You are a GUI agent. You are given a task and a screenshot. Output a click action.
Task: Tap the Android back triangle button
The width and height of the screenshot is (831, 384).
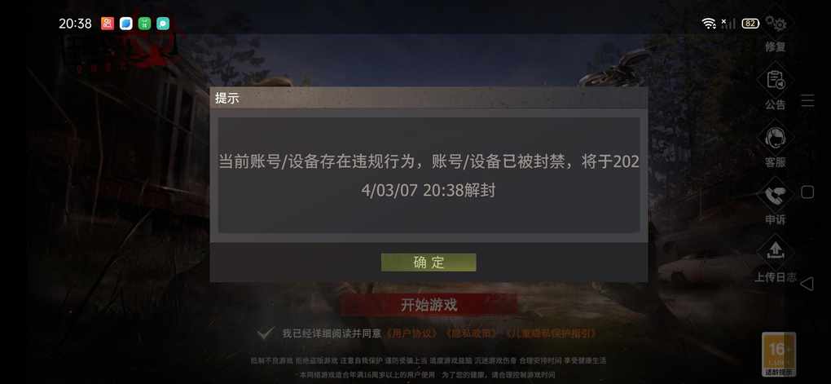pyautogui.click(x=807, y=284)
